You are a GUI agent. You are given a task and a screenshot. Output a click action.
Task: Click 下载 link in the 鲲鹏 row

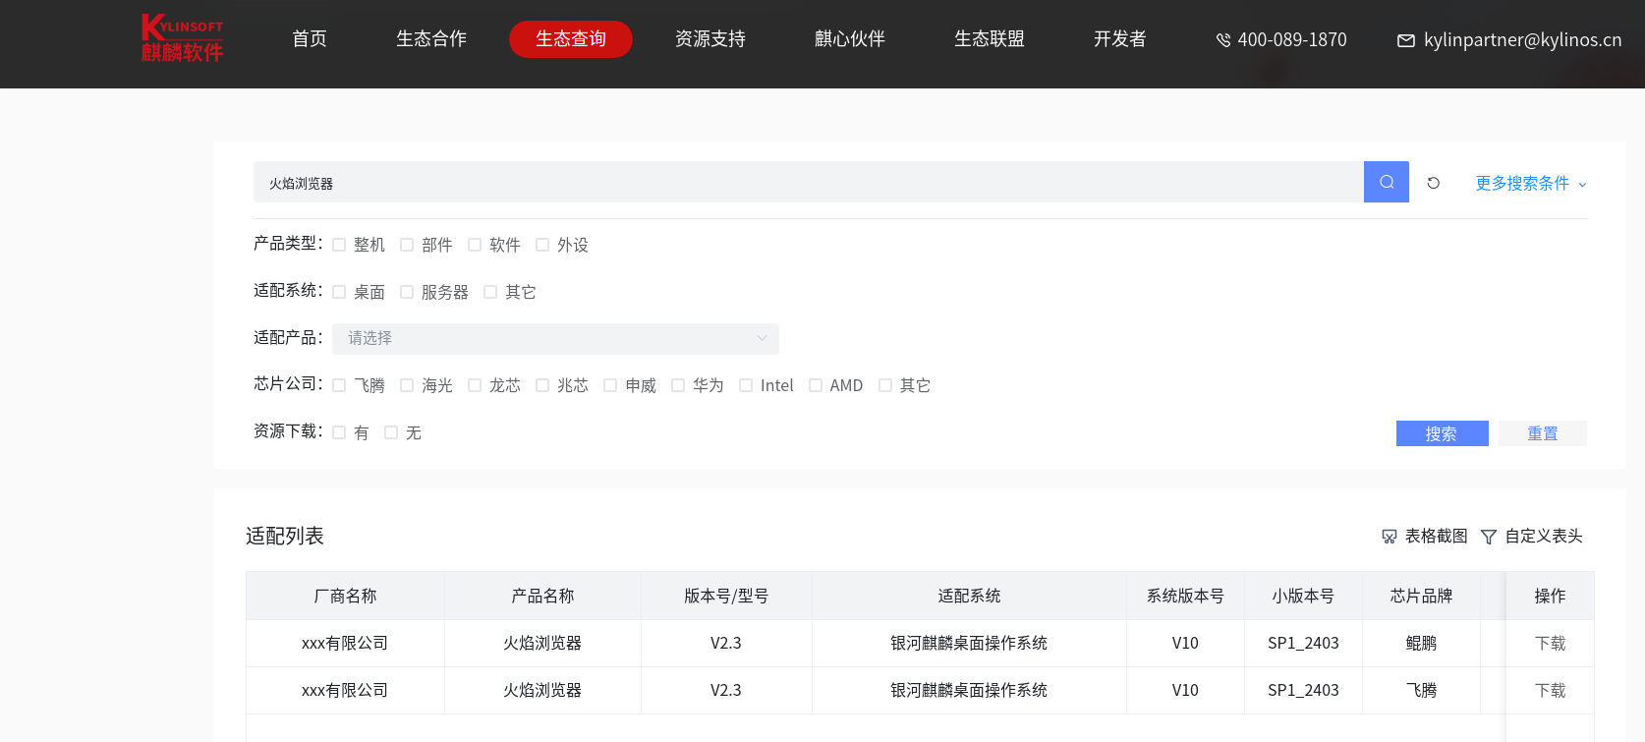point(1550,643)
